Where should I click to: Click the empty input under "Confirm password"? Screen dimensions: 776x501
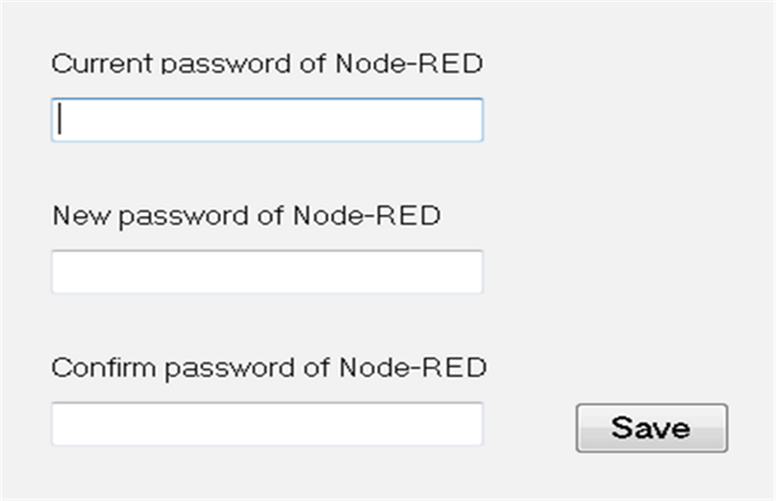pos(267,424)
